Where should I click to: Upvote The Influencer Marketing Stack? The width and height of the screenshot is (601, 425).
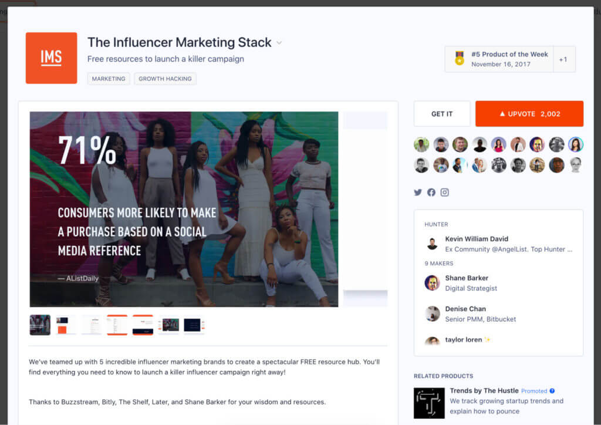pyautogui.click(x=529, y=113)
